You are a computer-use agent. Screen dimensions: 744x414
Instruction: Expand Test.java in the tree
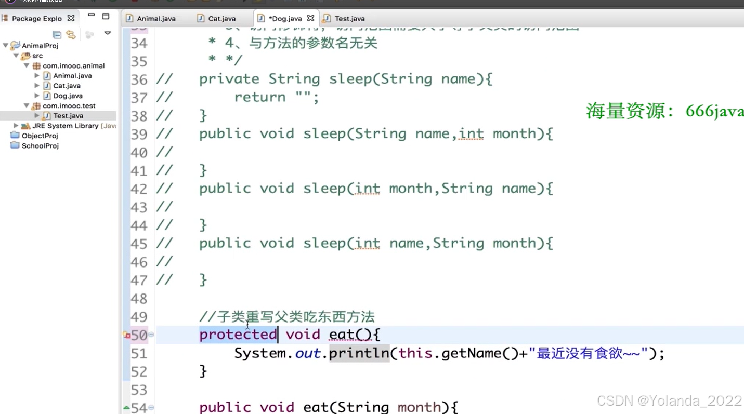tap(37, 116)
